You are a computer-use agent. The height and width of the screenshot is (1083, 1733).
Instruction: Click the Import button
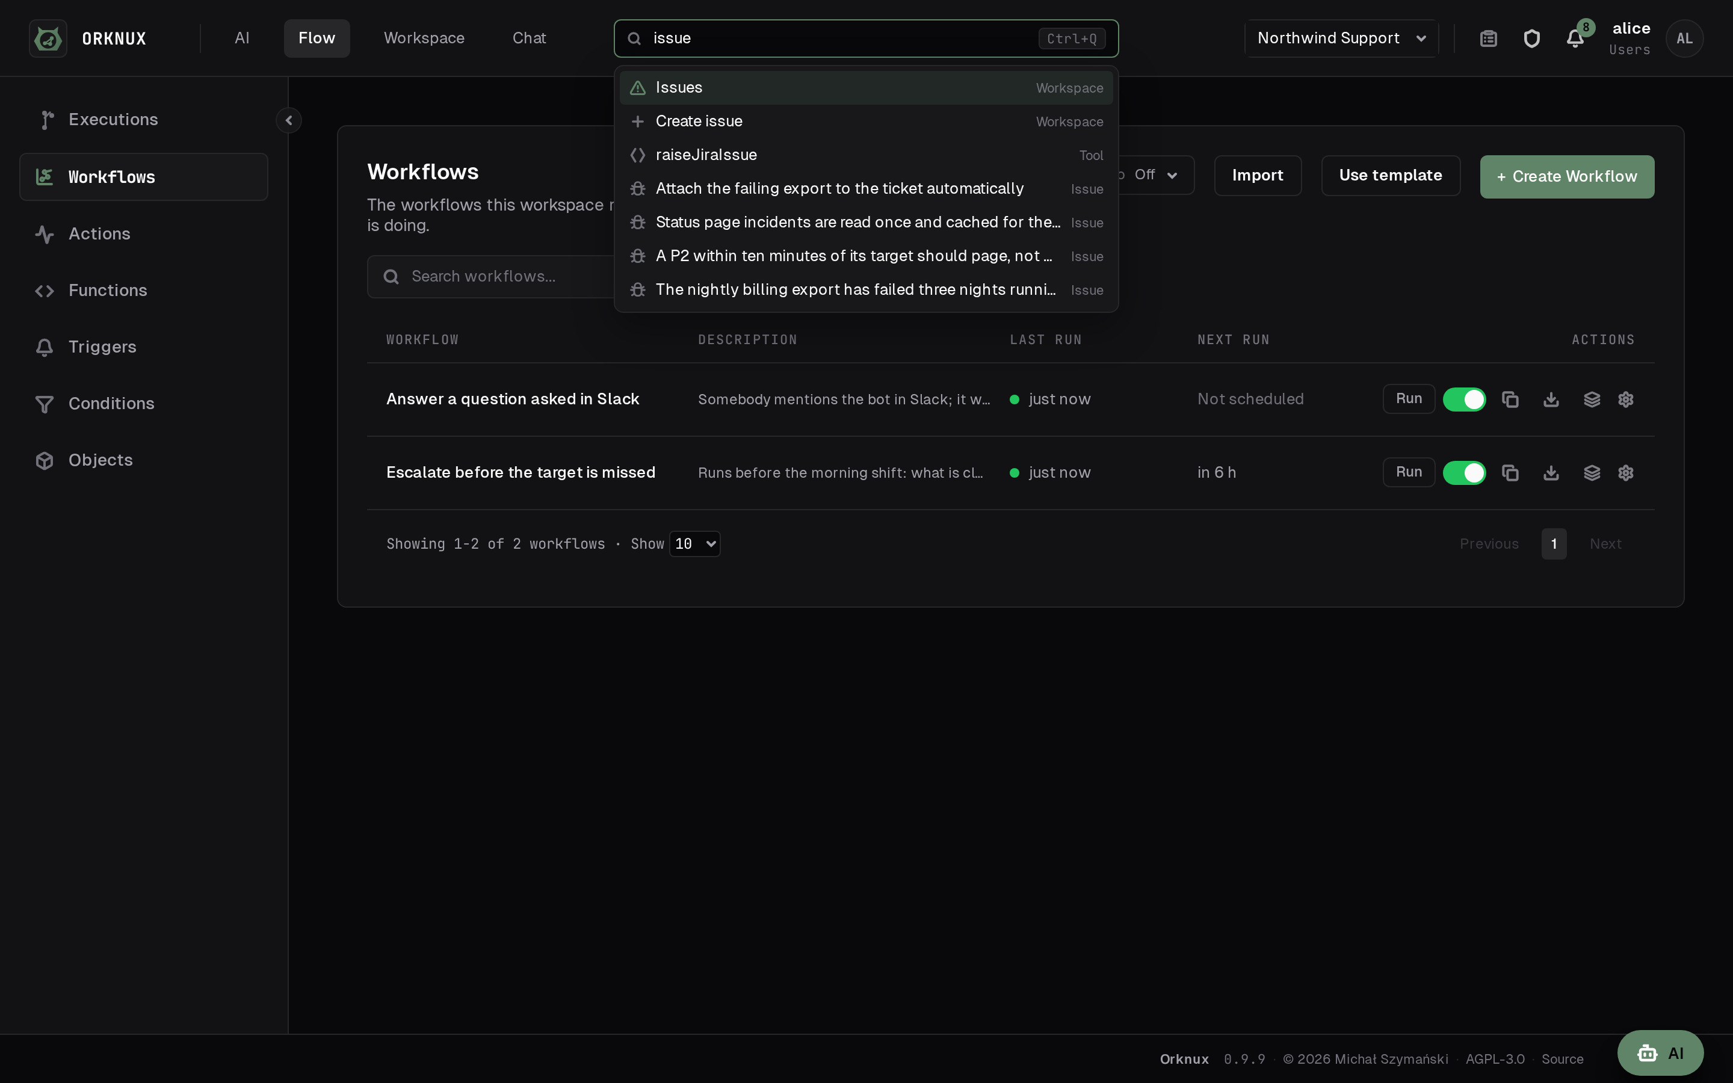[x=1258, y=176]
